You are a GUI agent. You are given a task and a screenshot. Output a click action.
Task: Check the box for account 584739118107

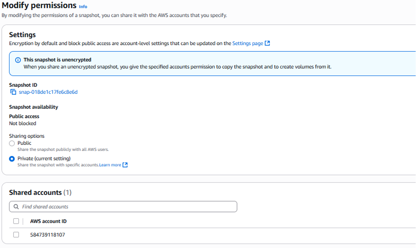click(x=16, y=235)
